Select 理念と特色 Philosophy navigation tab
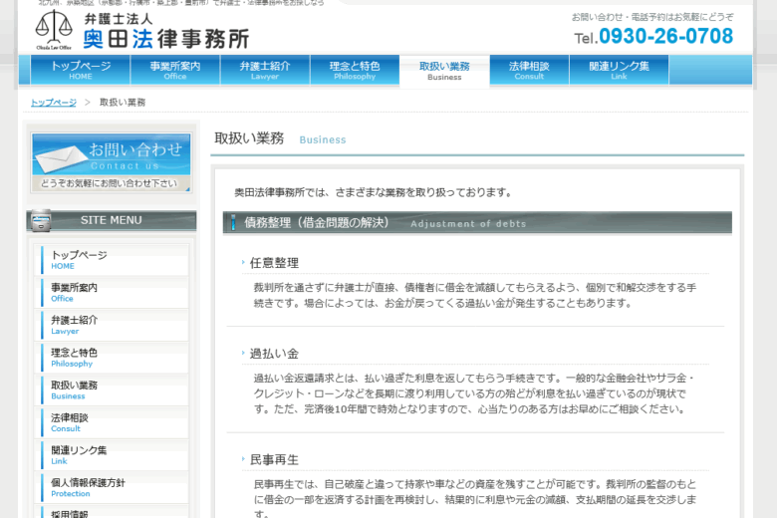The width and height of the screenshot is (777, 518). (355, 70)
